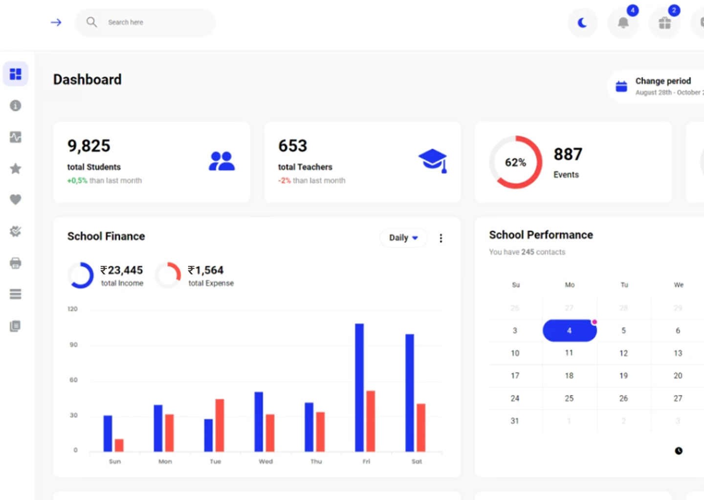Click the dashboard grid icon in sidebar

point(16,74)
